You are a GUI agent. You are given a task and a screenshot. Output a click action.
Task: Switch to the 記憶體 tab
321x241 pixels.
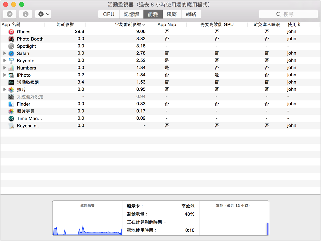tap(131, 14)
